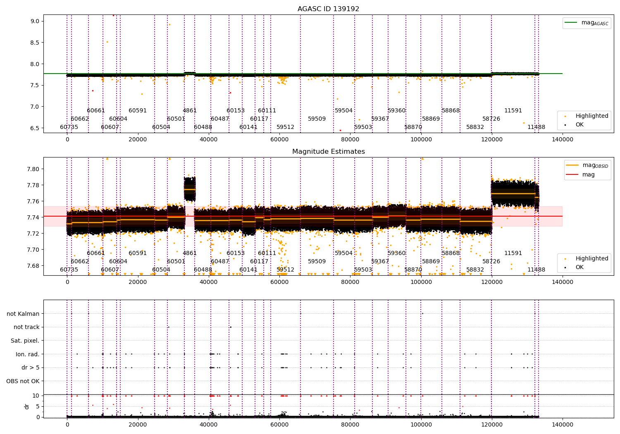Viewport: 620px width, 434px height.
Task: Click obsid label 60607 in top plot
Action: [110, 127]
